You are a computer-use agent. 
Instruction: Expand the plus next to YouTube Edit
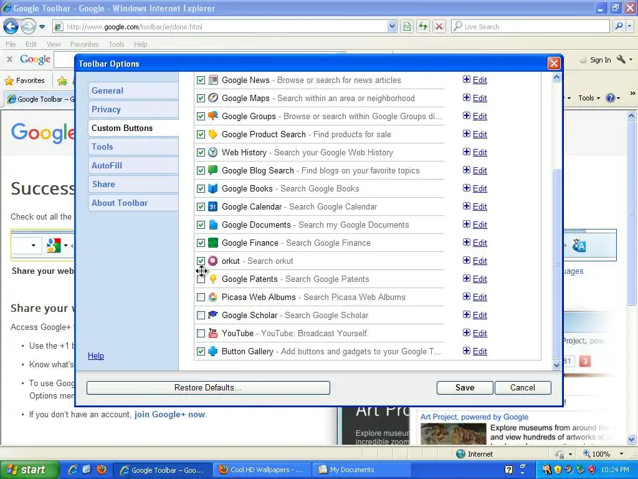click(x=467, y=332)
